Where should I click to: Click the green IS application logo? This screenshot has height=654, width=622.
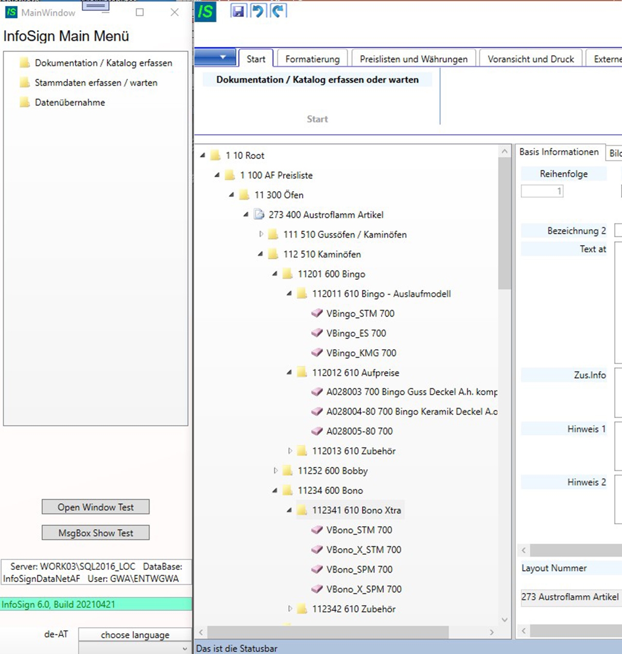tap(206, 11)
